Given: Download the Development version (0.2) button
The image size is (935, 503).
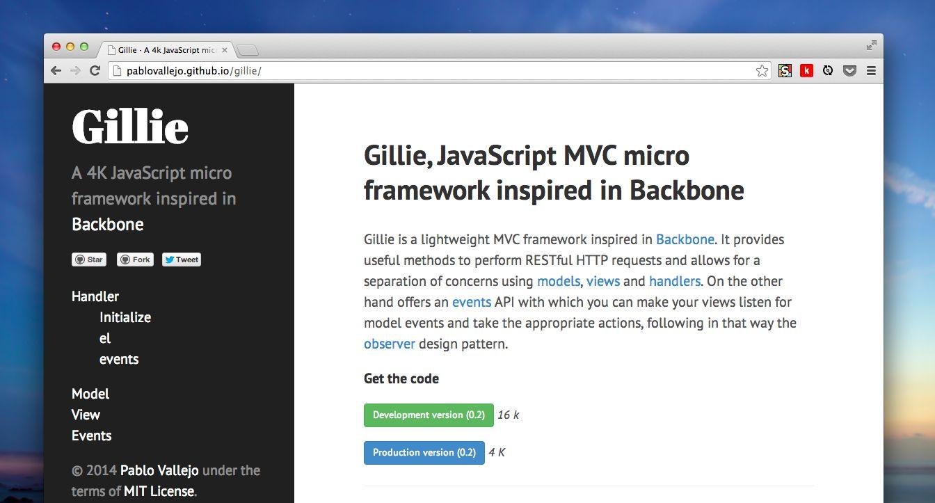Looking at the screenshot, I should [x=429, y=415].
